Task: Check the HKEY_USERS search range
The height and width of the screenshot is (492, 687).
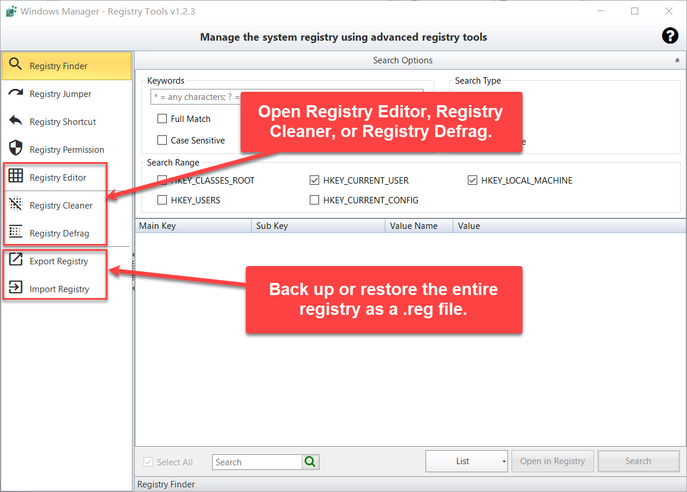Action: click(x=162, y=200)
